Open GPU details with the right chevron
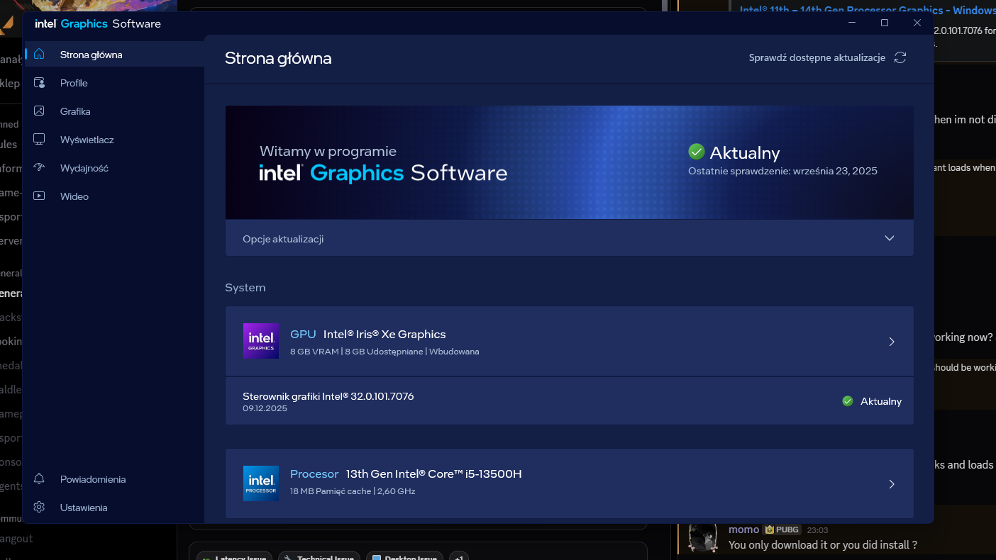The image size is (996, 560). tap(892, 342)
